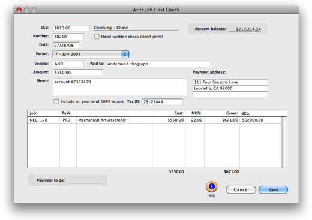Screen dimensions: 312x220
Task: Click the Cancel button
Action: (241, 189)
